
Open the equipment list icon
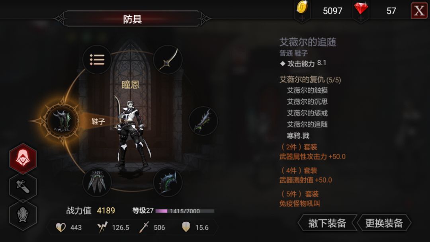coord(97,59)
